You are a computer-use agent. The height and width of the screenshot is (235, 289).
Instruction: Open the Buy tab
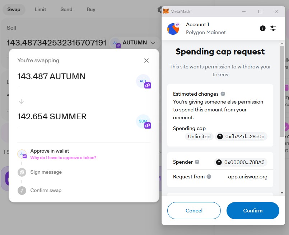[91, 10]
